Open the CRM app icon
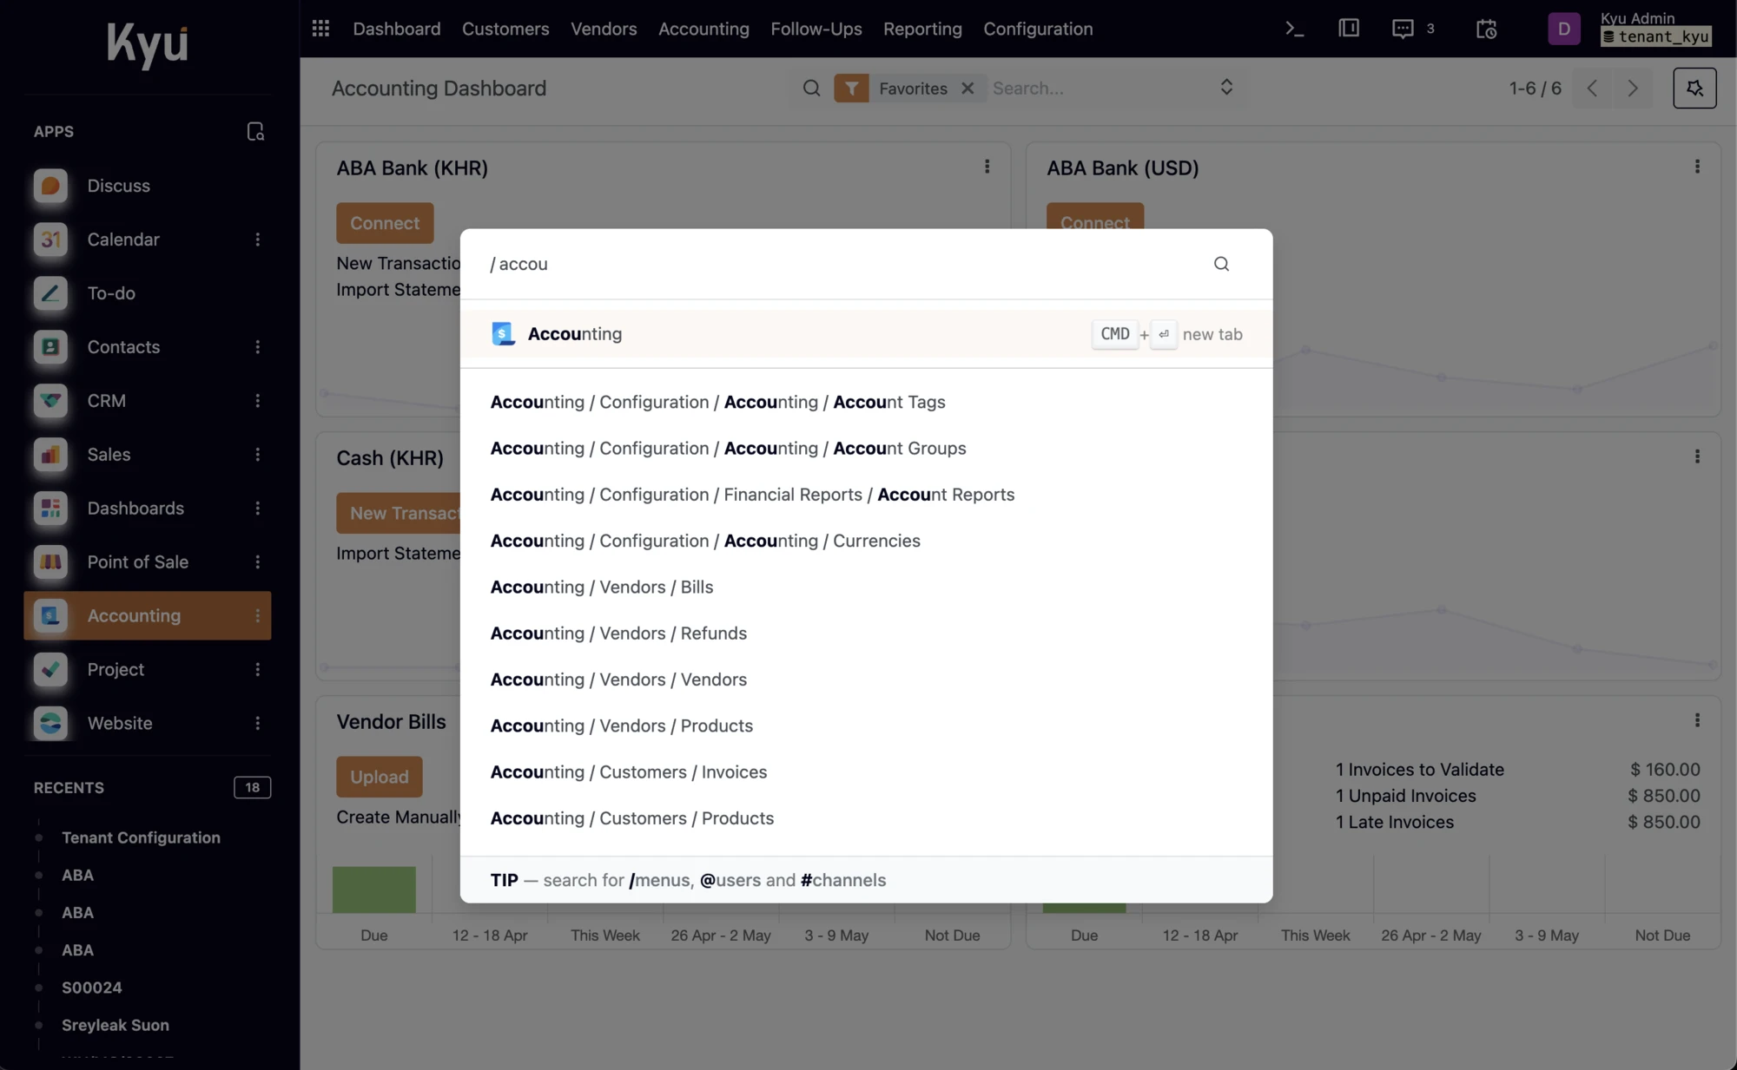This screenshot has width=1737, height=1070. [x=50, y=401]
